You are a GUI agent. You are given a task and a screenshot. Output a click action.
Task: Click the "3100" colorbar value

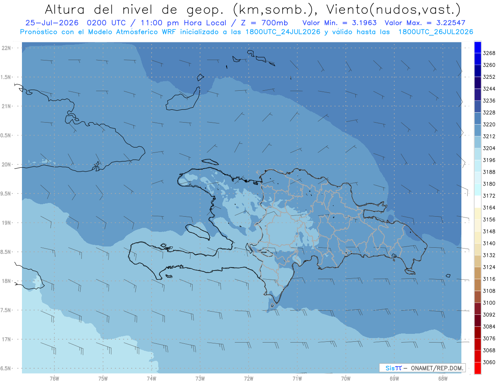pos(489,303)
